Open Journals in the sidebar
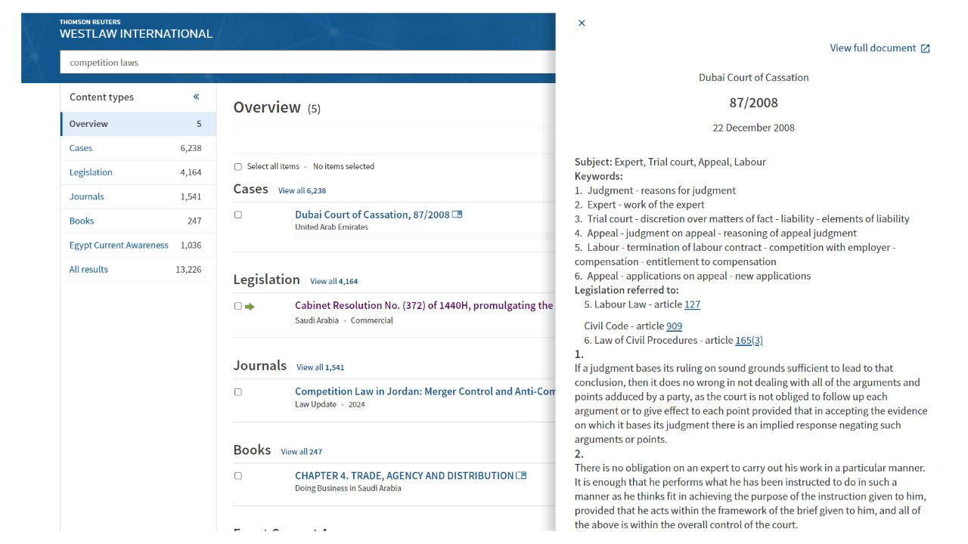Viewport: 968px width, 544px height. [87, 196]
